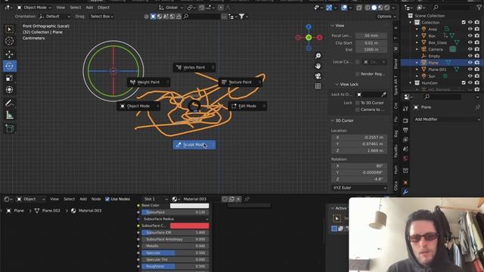
Task: Pin the node editor material
Action: tap(247, 199)
